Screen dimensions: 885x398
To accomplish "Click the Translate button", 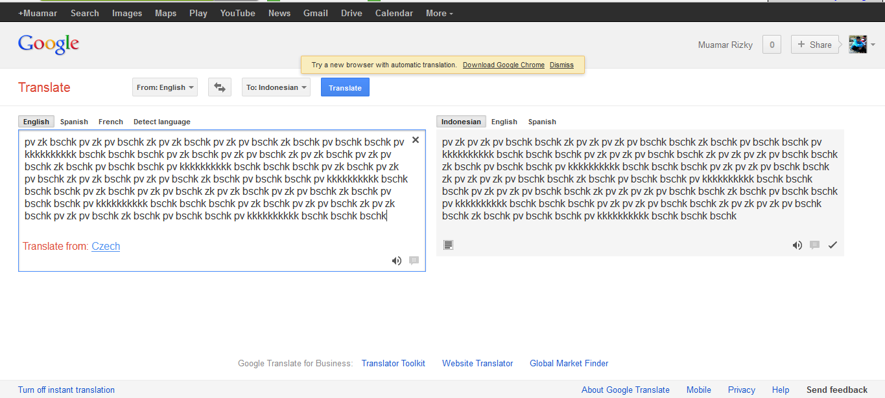I will 345,86.
